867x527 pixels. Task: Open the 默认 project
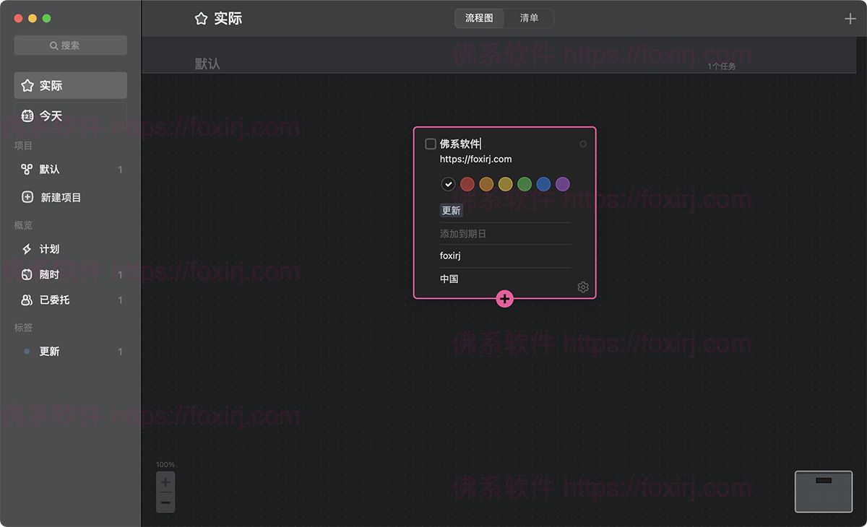coord(46,169)
